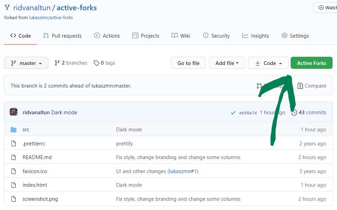Open the index.html file

pos(35,185)
